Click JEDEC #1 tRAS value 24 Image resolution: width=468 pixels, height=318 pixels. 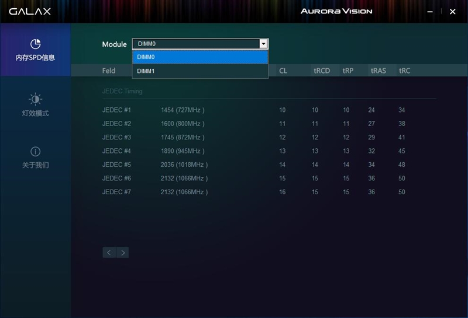click(x=371, y=110)
